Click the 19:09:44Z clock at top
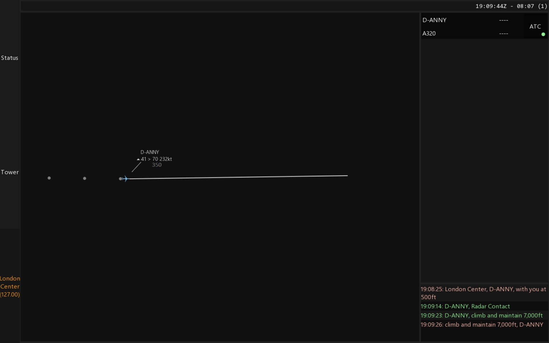The image size is (549, 343). pyautogui.click(x=491, y=6)
